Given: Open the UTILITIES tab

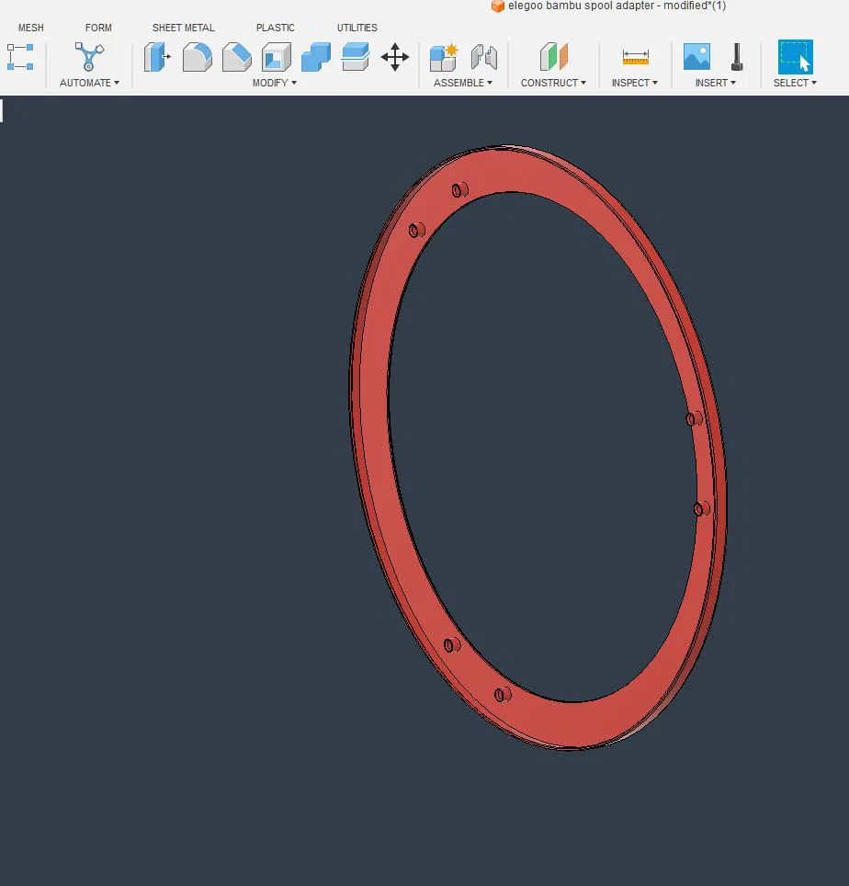Looking at the screenshot, I should (x=357, y=28).
